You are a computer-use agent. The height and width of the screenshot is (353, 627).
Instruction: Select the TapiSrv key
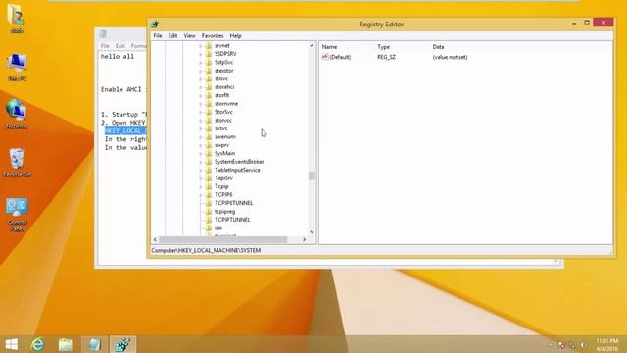223,178
